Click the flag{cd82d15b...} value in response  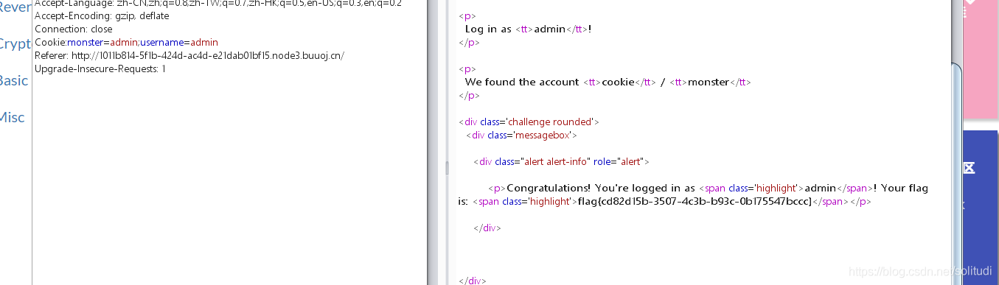(695, 201)
